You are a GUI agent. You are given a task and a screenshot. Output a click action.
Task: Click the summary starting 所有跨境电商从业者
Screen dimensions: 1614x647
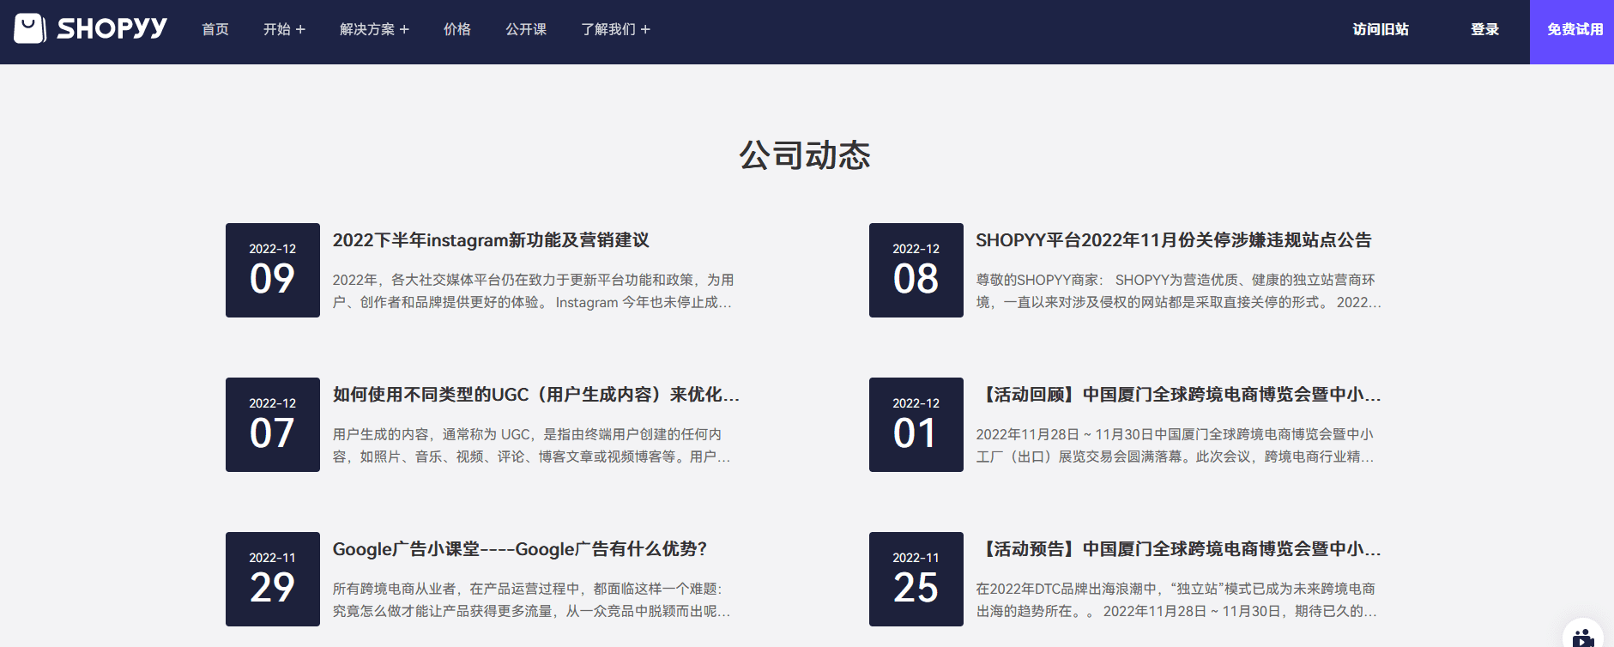[532, 600]
